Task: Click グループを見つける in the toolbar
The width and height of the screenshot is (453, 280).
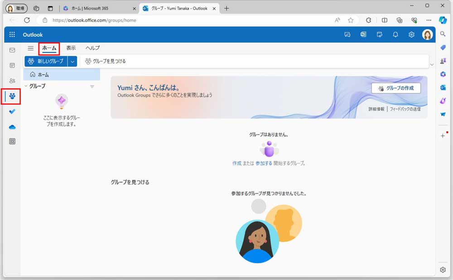Action: tap(105, 61)
